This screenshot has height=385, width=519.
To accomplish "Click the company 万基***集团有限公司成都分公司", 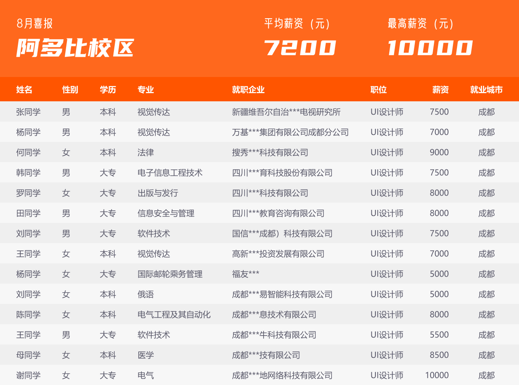I will (290, 132).
